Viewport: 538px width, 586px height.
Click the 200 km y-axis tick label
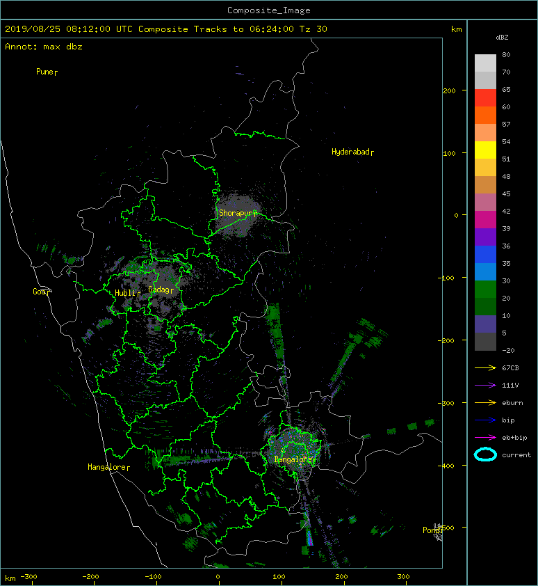click(450, 90)
